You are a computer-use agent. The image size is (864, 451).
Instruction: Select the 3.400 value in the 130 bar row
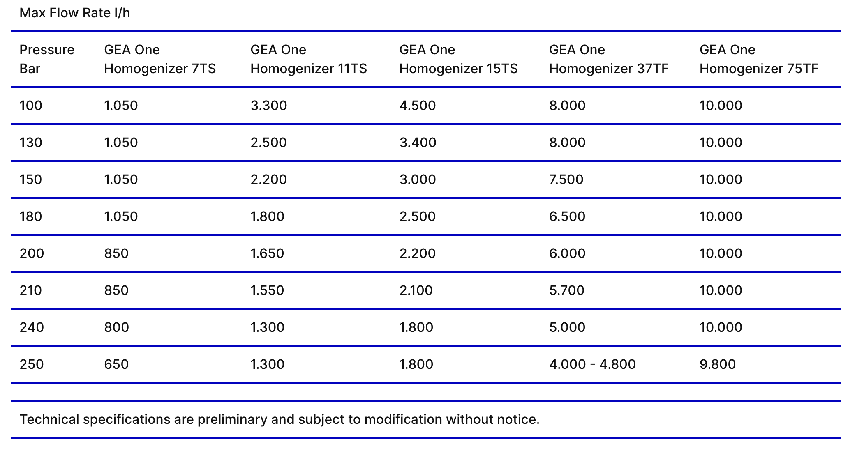tap(417, 143)
